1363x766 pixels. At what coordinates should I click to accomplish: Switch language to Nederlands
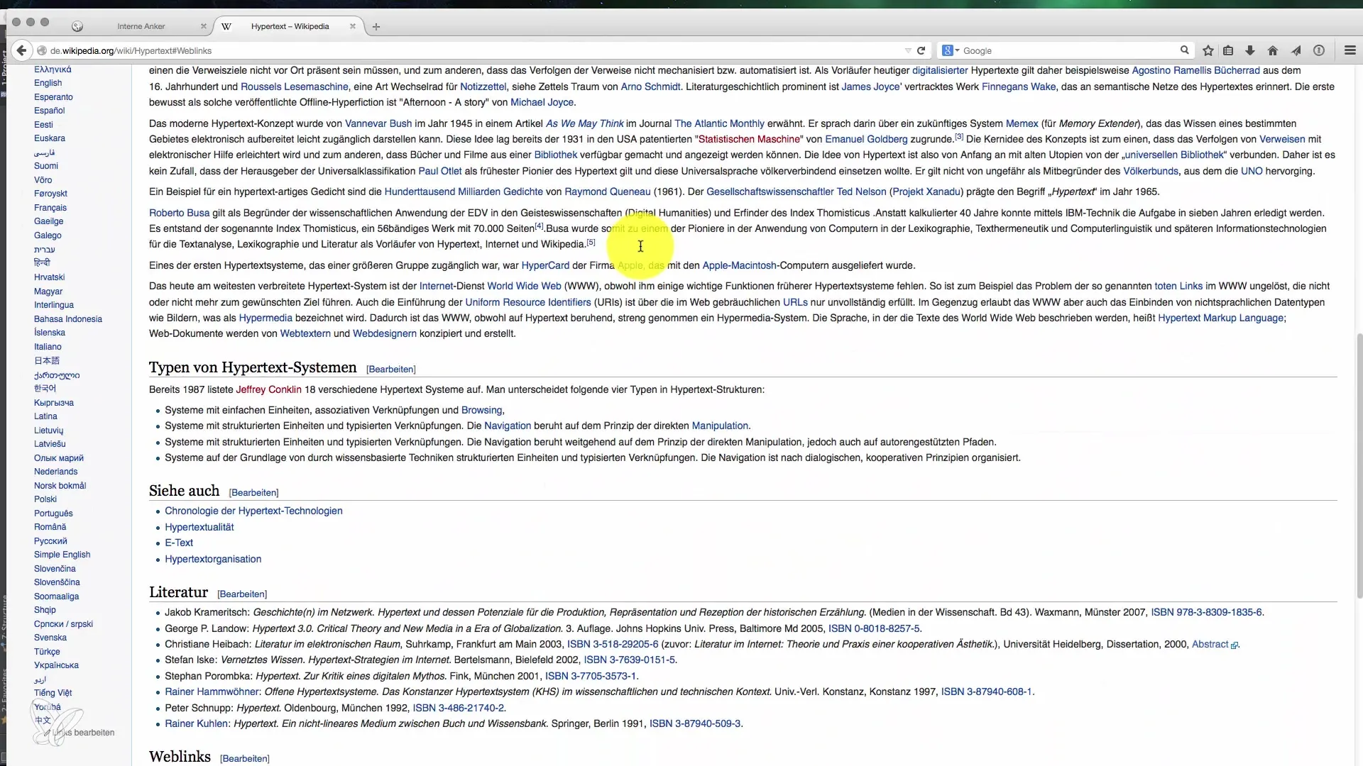56,472
